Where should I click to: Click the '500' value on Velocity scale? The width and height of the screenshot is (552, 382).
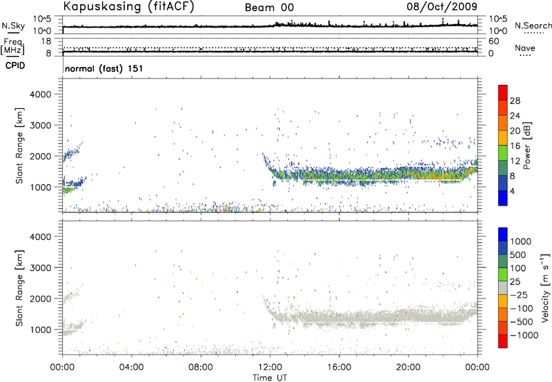(518, 255)
